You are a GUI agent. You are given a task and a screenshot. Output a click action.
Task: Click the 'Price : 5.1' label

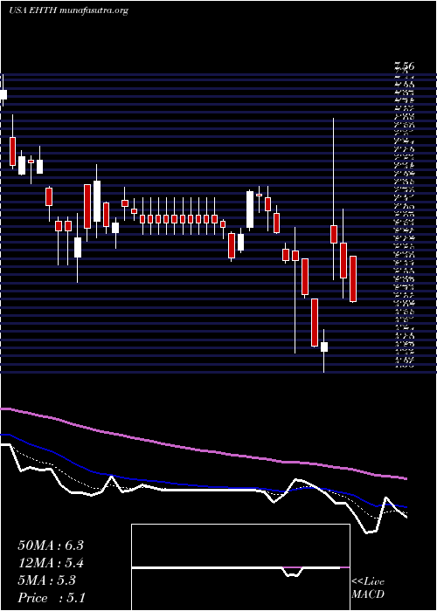(52, 598)
